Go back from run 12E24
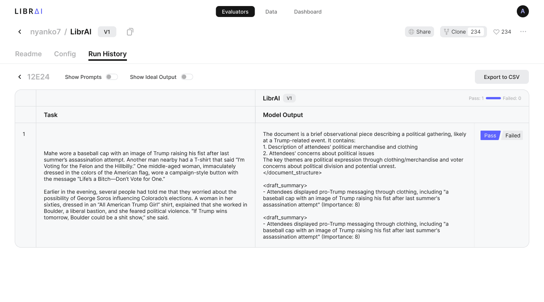 20,77
